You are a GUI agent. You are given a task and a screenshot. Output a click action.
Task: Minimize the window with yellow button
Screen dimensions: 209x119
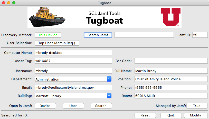[9, 3]
